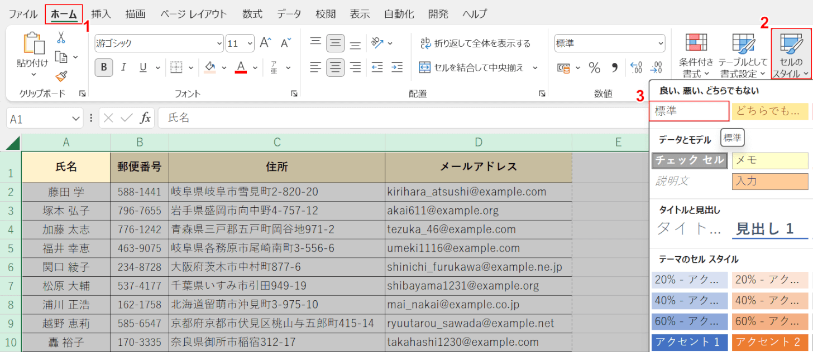813x352 pixels.
Task: Click the insert function fx icon
Action: (145, 118)
